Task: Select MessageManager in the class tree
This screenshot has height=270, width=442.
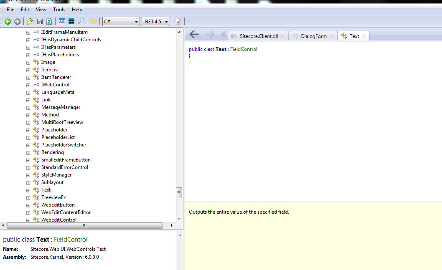Action: [61, 107]
